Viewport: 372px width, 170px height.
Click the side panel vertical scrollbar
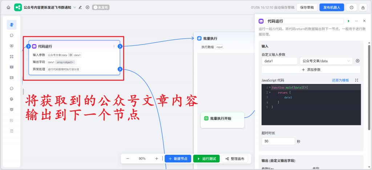point(369,88)
